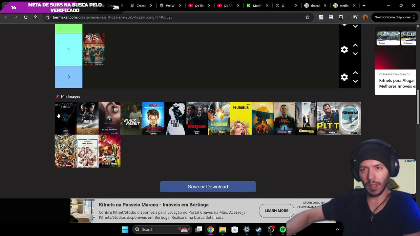Screen dimensions: 420x236
Task: Reload the page
Action: 26,17
